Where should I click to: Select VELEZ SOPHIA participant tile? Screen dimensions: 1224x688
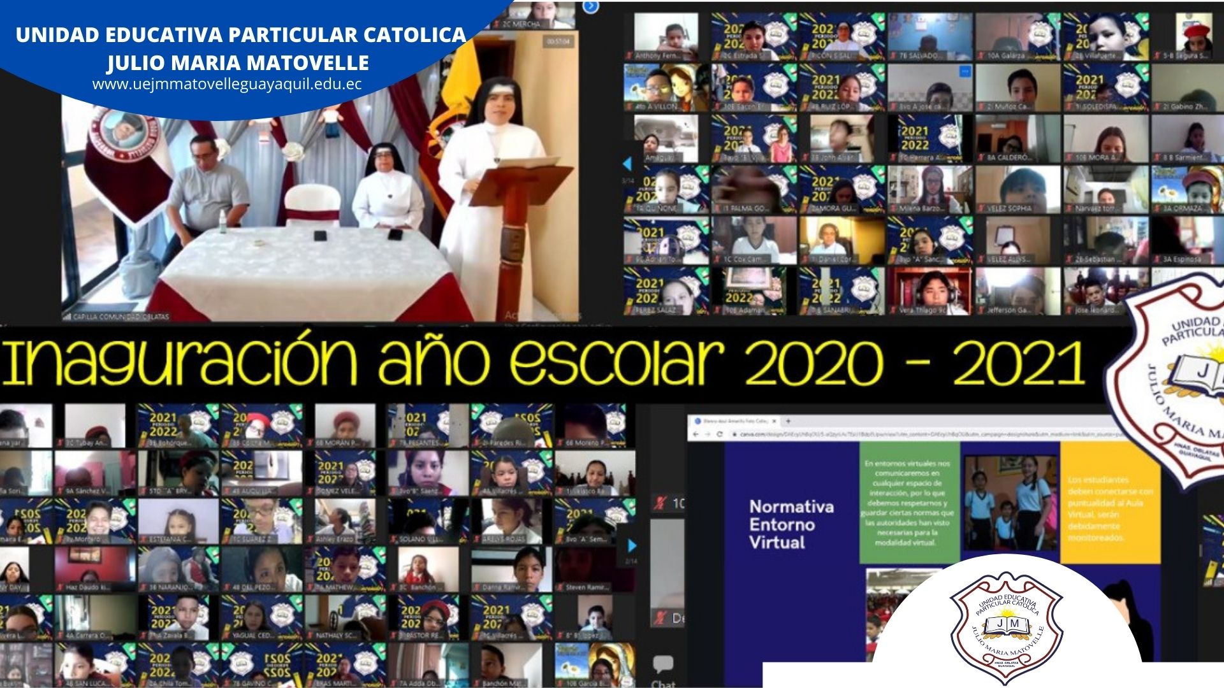pos(1017,189)
